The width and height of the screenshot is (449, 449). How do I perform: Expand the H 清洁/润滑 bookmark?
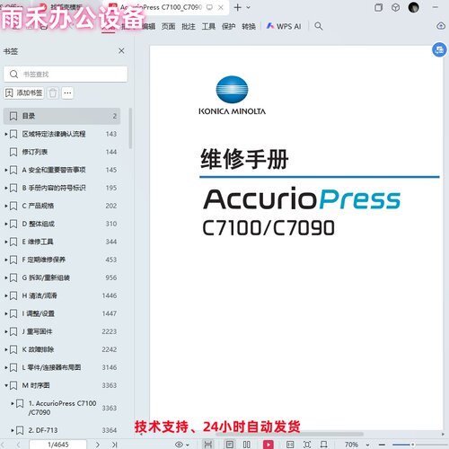(6, 295)
